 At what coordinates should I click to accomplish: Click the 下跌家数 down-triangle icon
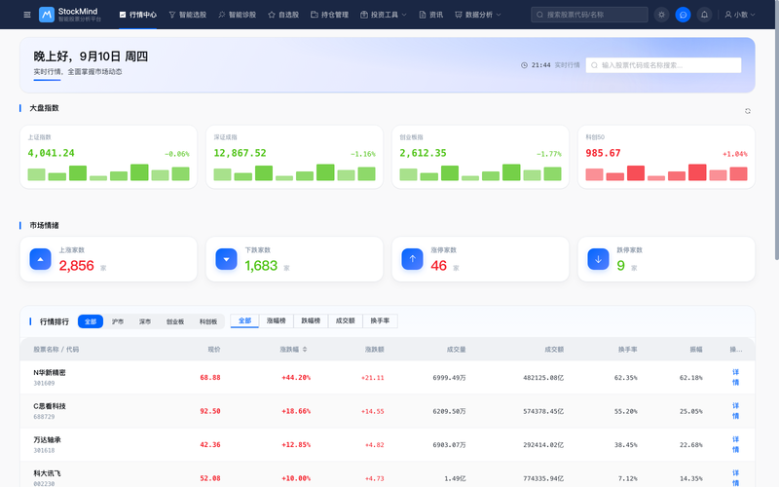pos(227,259)
